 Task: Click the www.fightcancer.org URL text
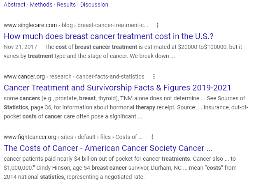click(x=30, y=137)
